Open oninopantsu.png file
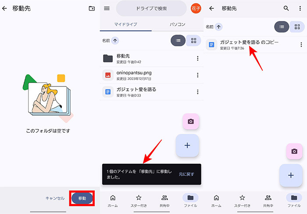Screen dimensions: 307x214 [x=152, y=75]
